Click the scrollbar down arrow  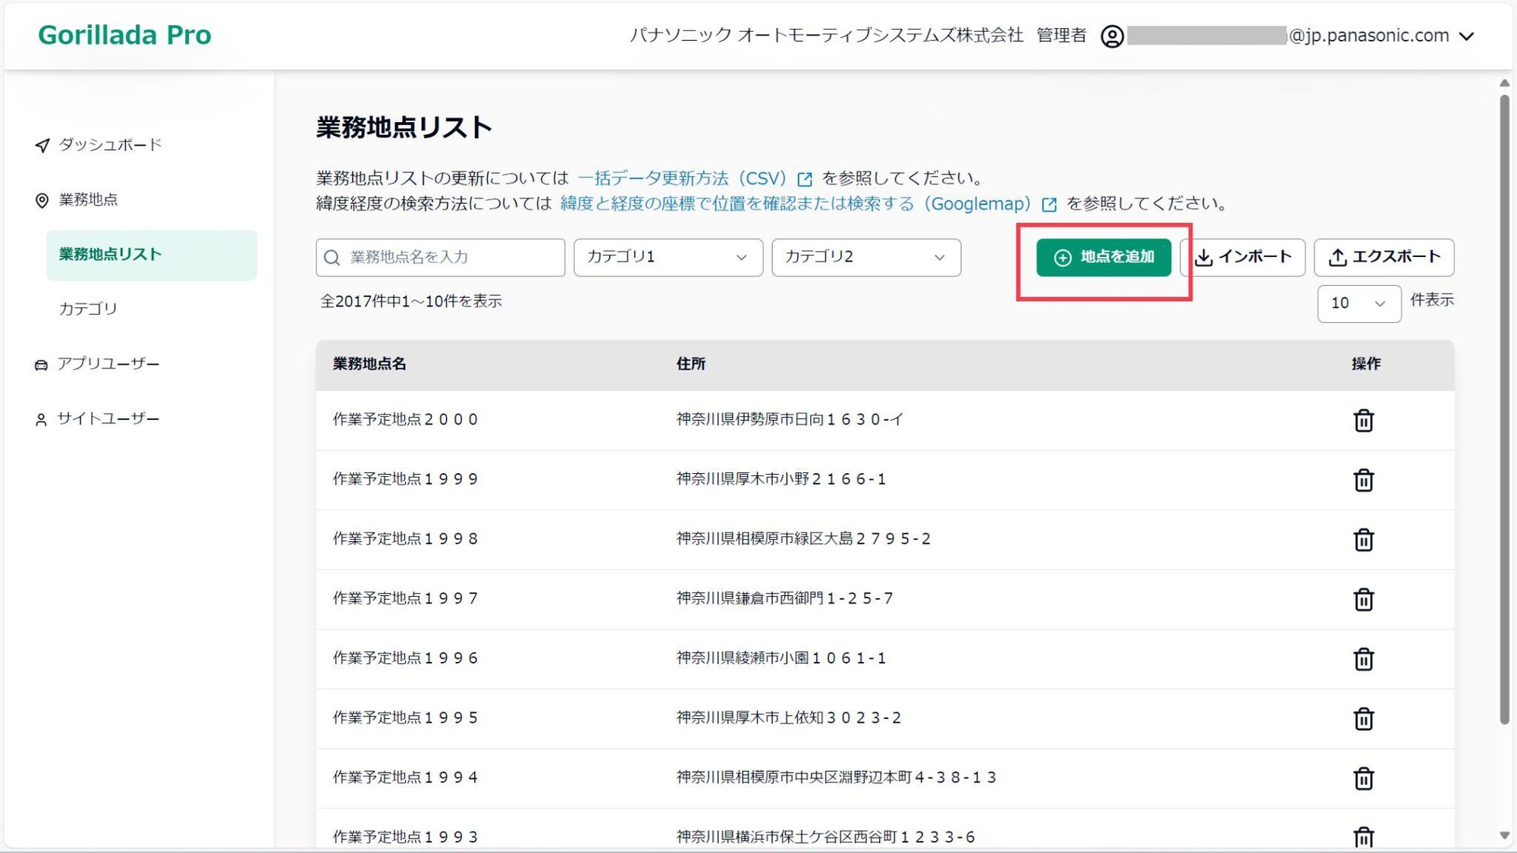1505,836
